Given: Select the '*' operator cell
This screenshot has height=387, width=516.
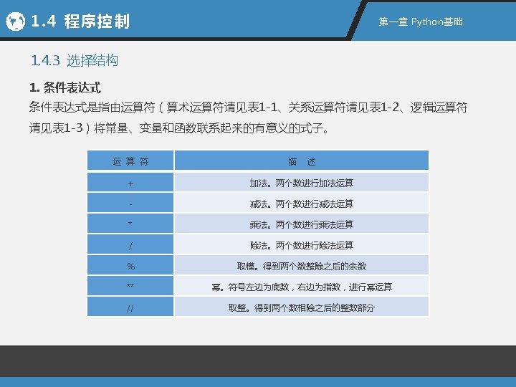Looking at the screenshot, I should click(x=130, y=224).
